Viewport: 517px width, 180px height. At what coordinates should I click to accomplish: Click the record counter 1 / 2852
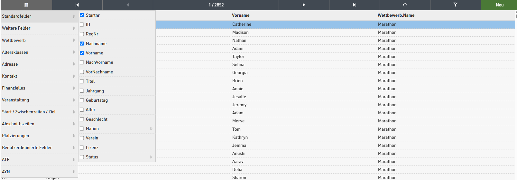pos(216,5)
